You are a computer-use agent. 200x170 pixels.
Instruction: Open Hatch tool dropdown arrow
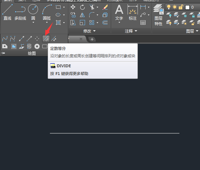click(x=64, y=23)
